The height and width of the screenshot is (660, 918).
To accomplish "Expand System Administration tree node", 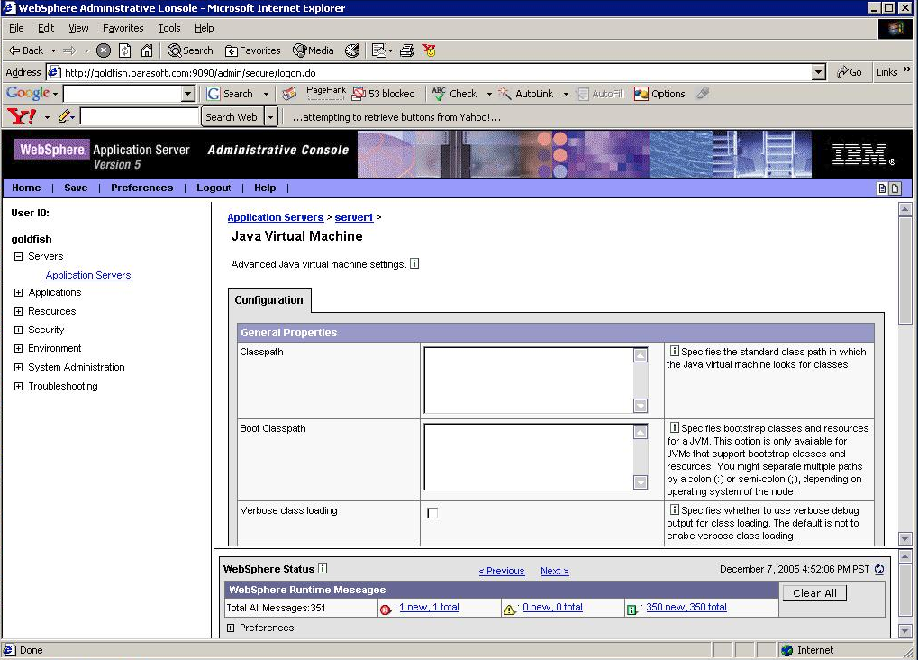I will pos(18,368).
